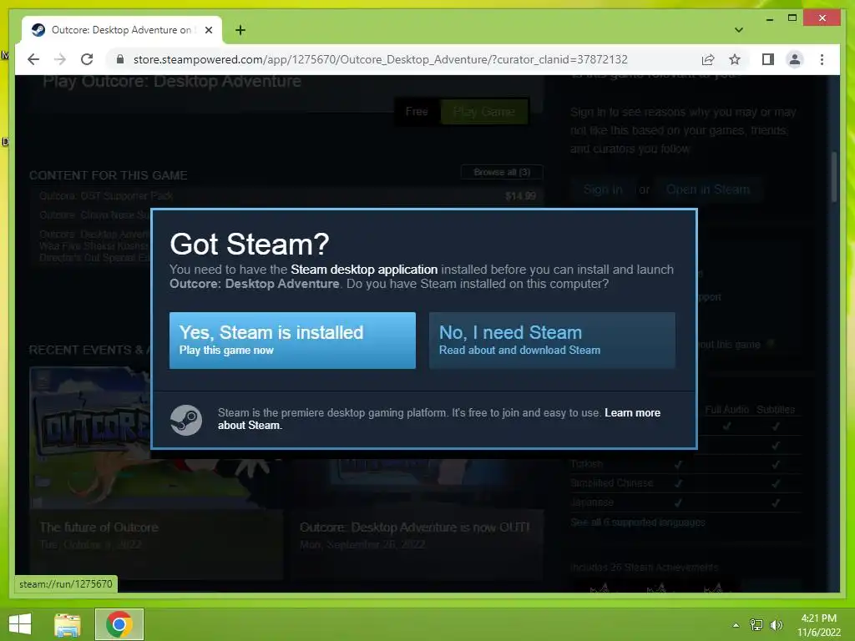
Task: Launch File Explorer from taskbar
Action: click(68, 624)
